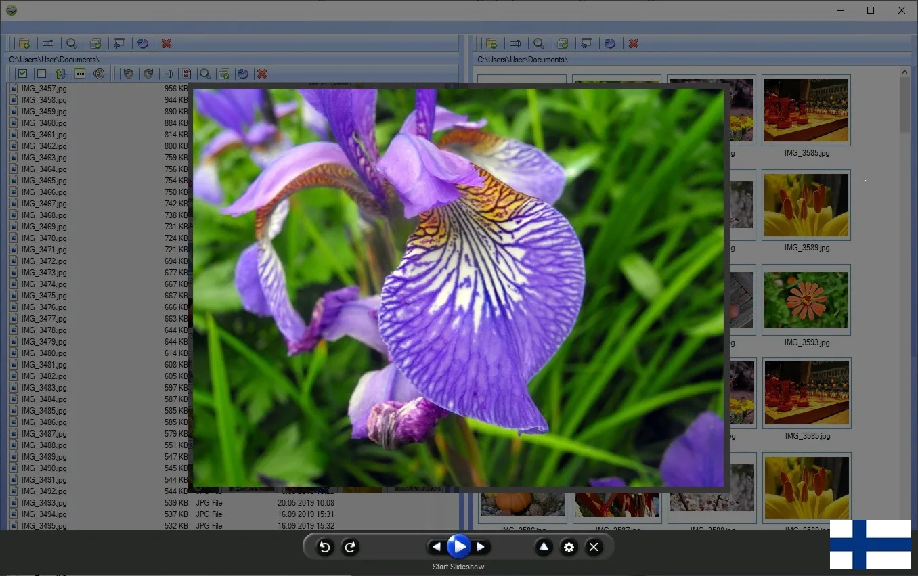Viewport: 918px width, 576px height.
Task: Click the new folder icon in left panel
Action: (24, 43)
